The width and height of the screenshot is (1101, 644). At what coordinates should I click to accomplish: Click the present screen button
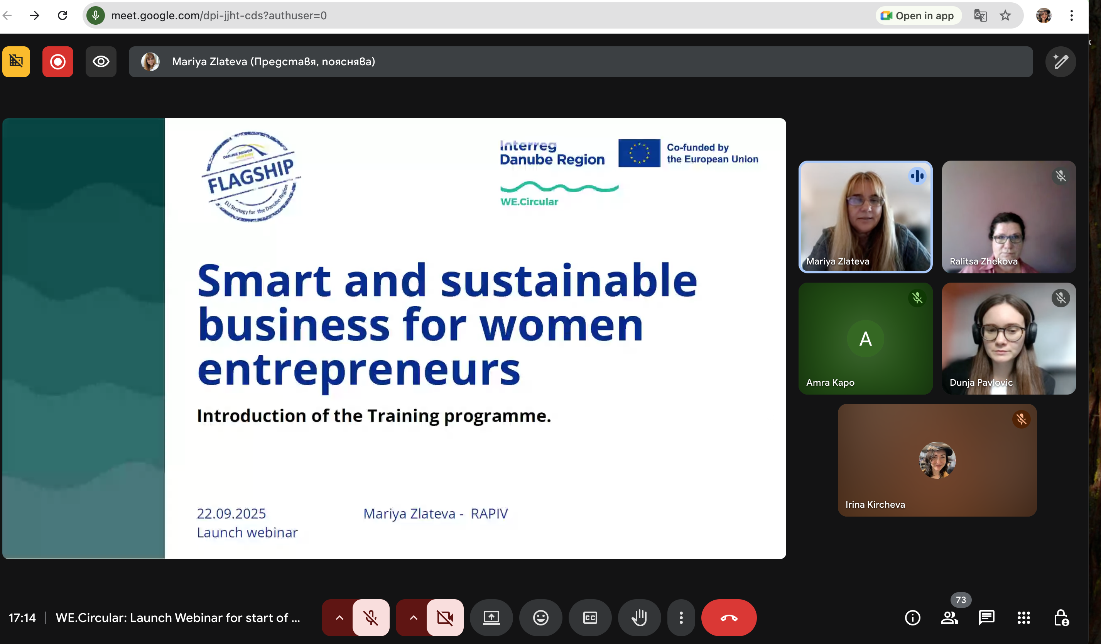click(491, 617)
